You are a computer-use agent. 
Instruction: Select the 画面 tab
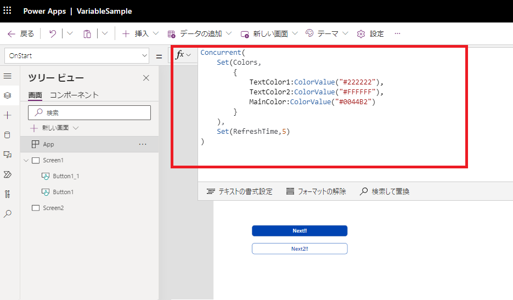click(x=35, y=95)
